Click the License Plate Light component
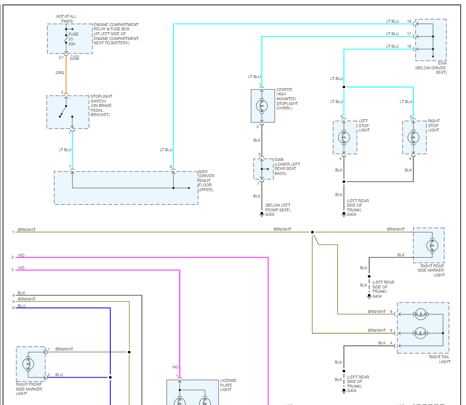466x405 pixels. click(193, 392)
